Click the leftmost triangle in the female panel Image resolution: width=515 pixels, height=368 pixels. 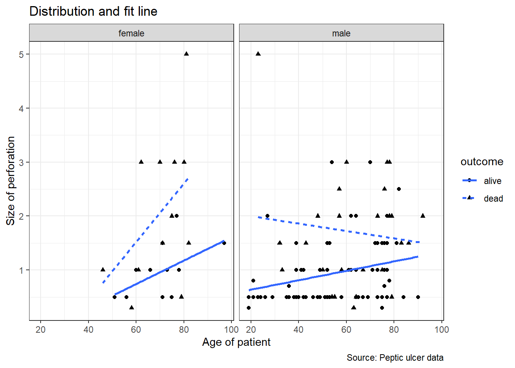(103, 270)
